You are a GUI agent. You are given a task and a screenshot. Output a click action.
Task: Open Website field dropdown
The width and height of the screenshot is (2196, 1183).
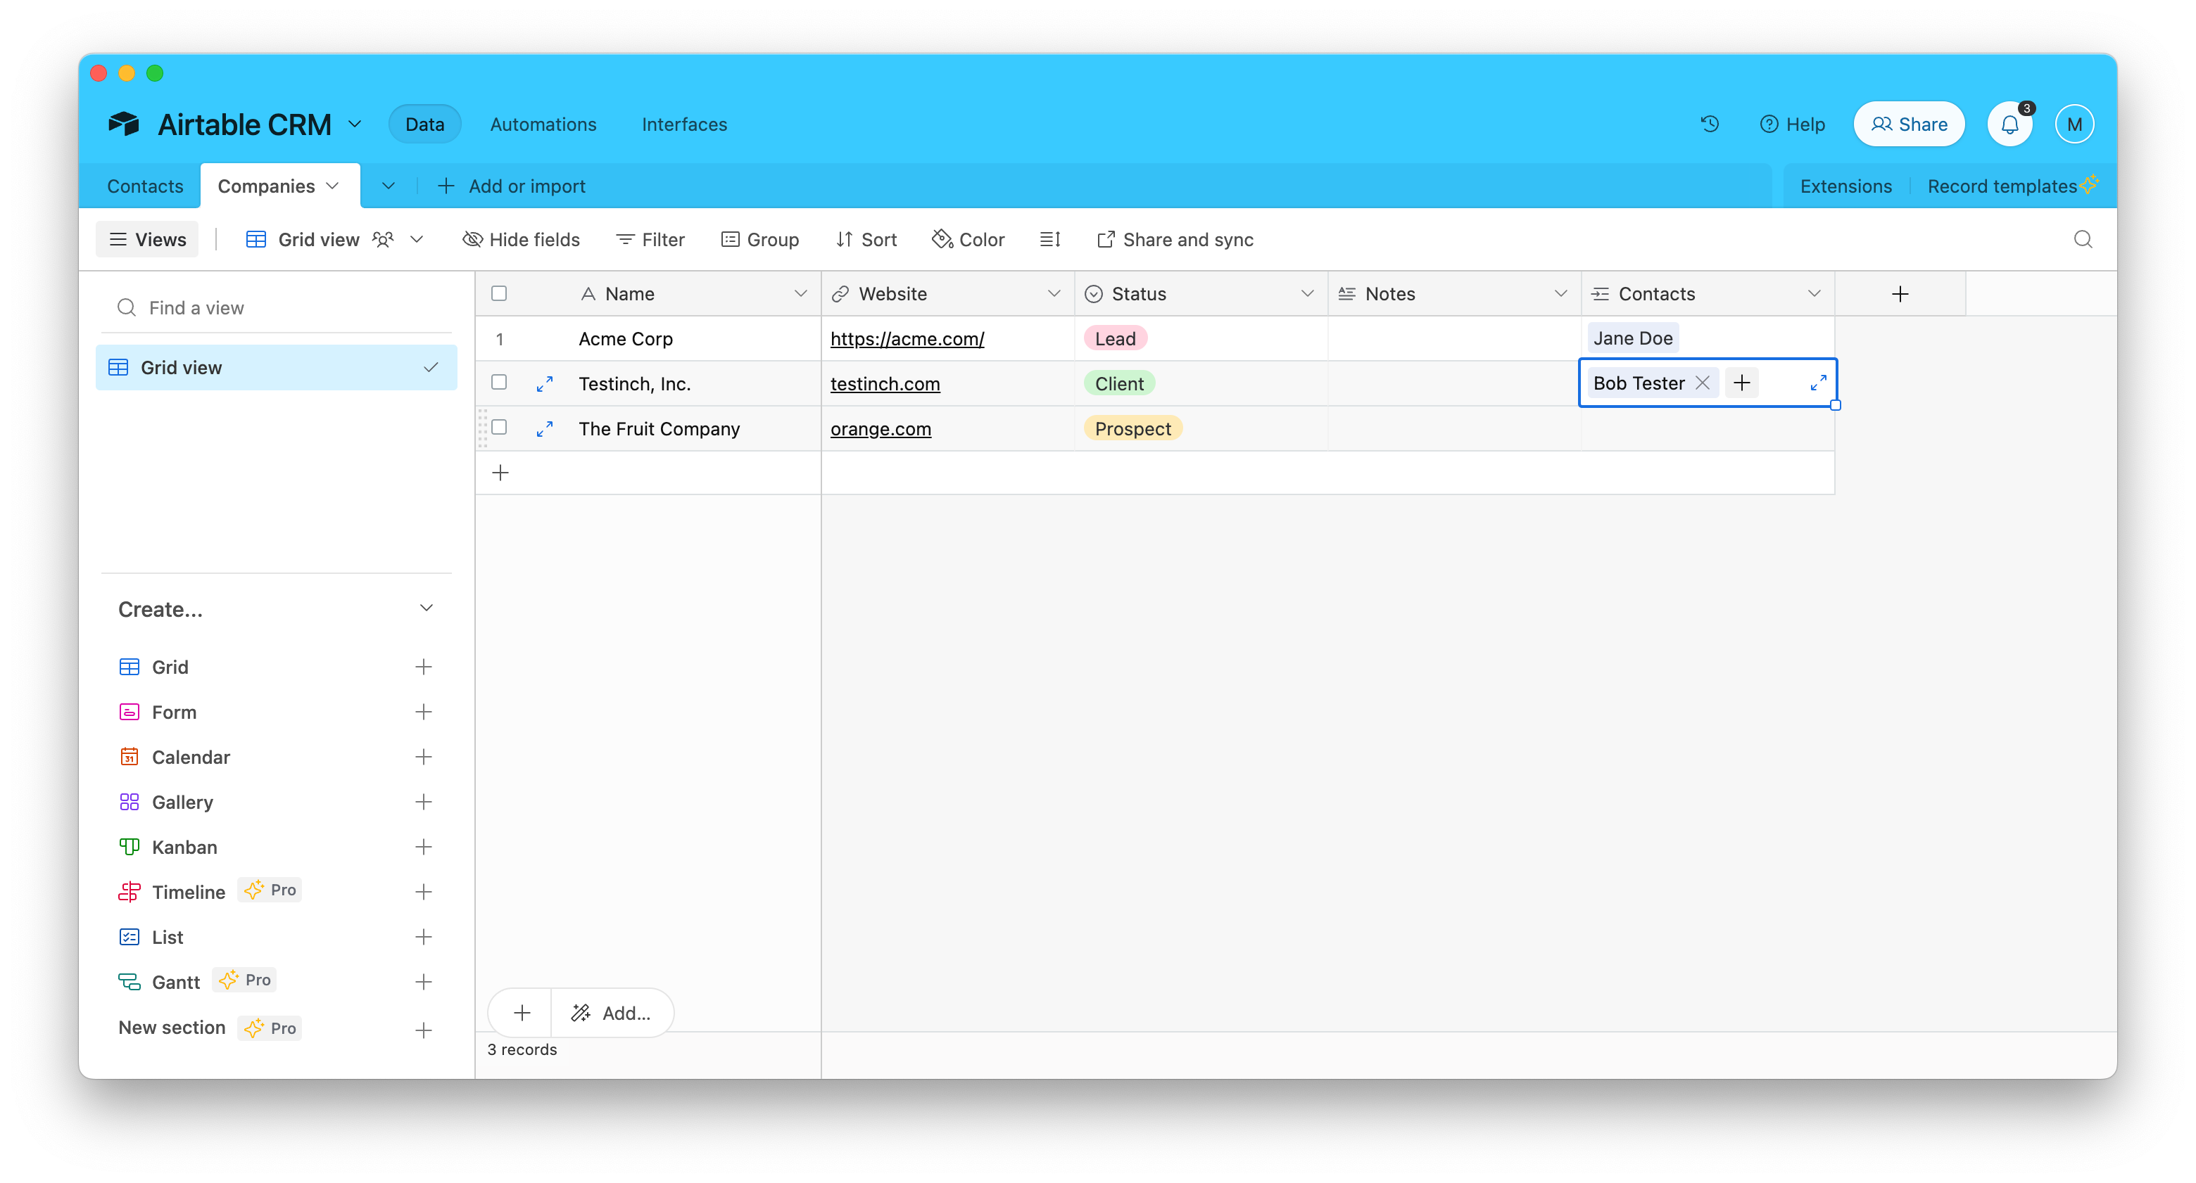coord(1054,294)
